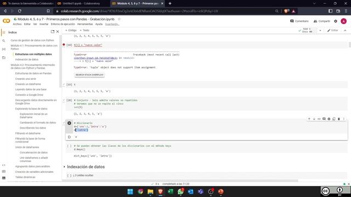The width and height of the screenshot is (351, 197).
Task: Go to Creando una serie in index
Action: pos(26,79)
